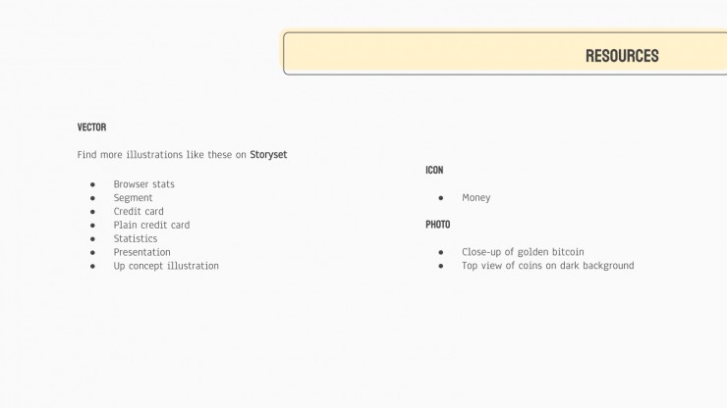This screenshot has width=727, height=408.
Task: Open the Storyset link
Action: (x=268, y=155)
